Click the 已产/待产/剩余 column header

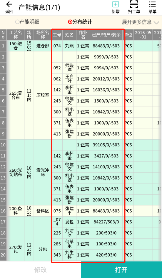click(106, 35)
